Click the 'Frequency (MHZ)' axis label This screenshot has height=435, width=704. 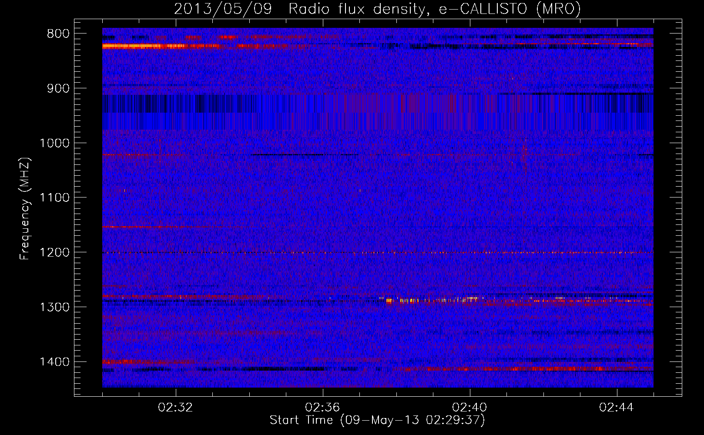pyautogui.click(x=25, y=209)
